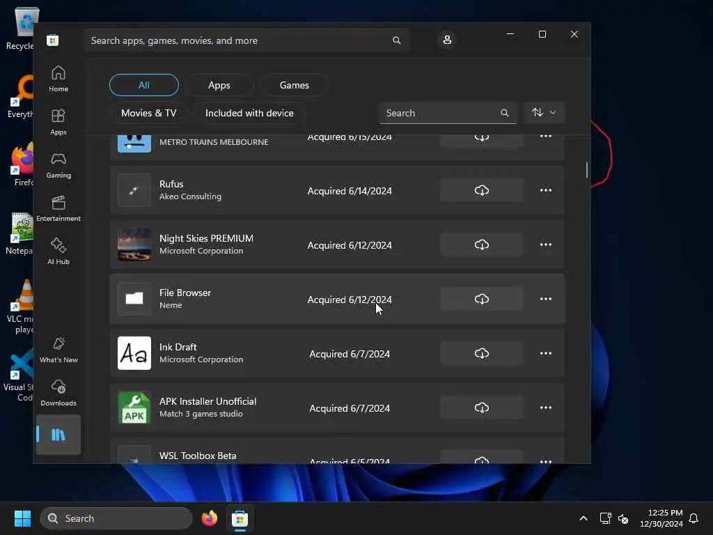Download Ink Draft via cloud icon
This screenshot has width=713, height=535.
point(482,353)
